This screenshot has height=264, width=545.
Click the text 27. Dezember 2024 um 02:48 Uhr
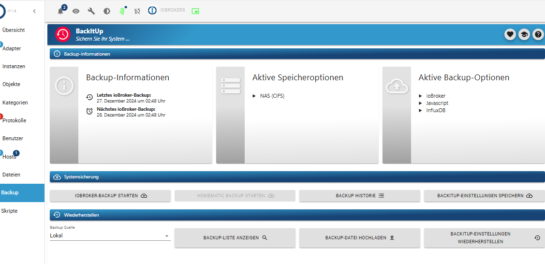point(131,101)
